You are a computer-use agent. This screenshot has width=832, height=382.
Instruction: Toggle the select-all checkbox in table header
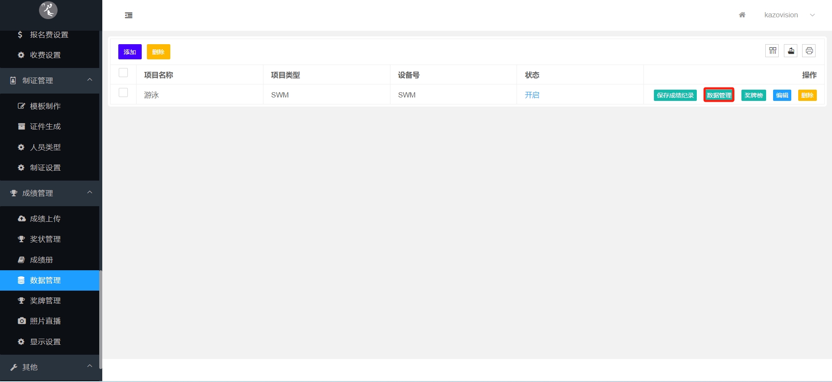click(x=123, y=73)
